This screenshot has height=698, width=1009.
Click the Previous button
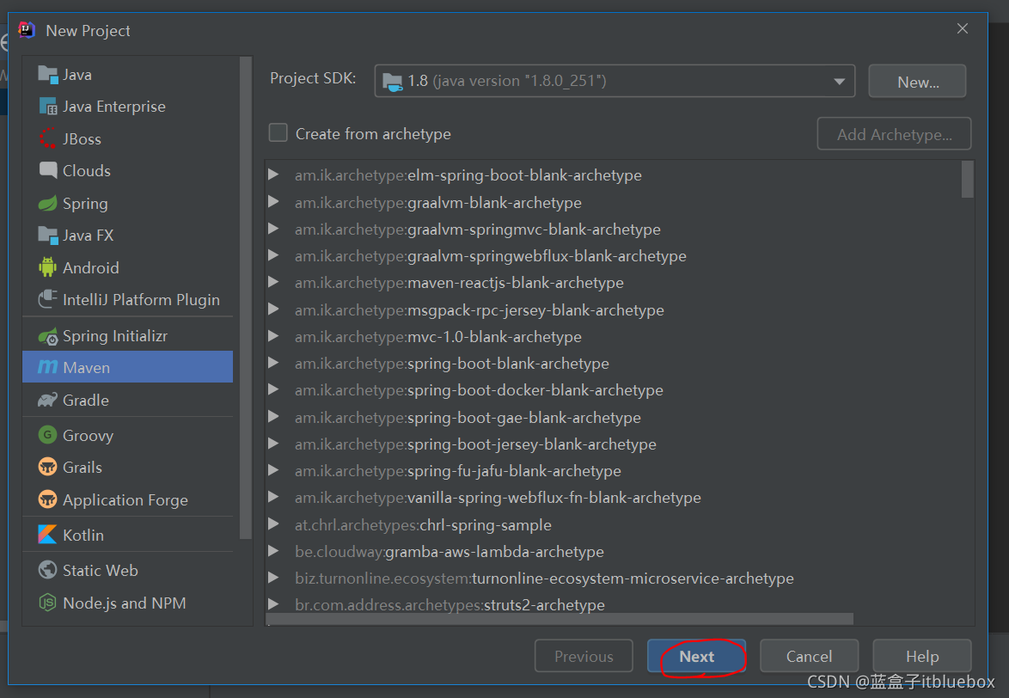pos(584,656)
